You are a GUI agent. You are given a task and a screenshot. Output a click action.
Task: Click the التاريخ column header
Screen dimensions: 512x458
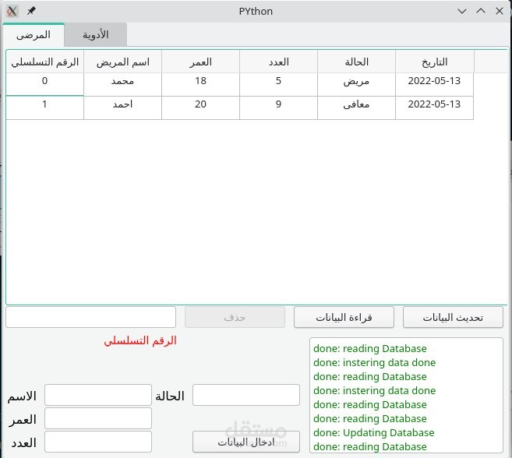[435, 62]
